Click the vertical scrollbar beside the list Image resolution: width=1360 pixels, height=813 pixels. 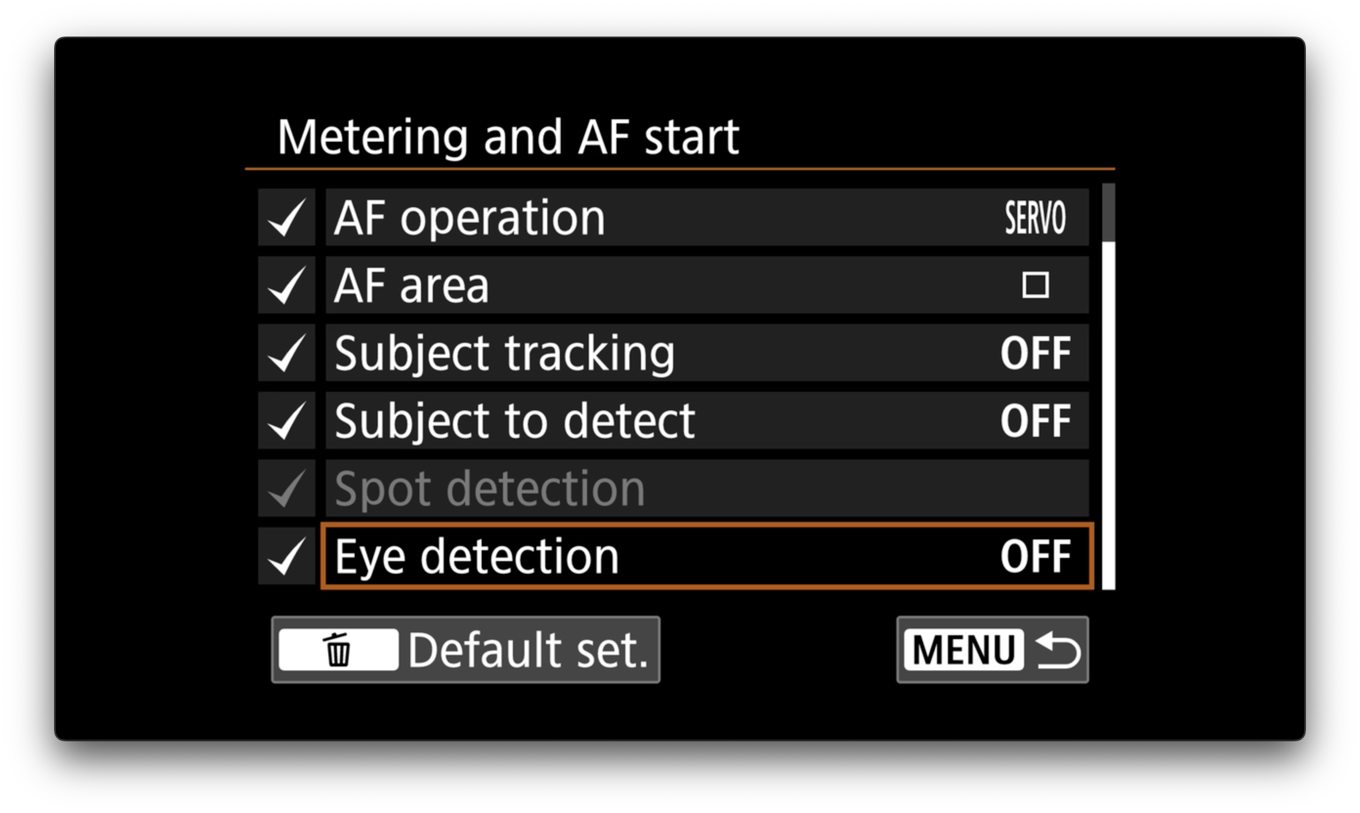(1108, 387)
